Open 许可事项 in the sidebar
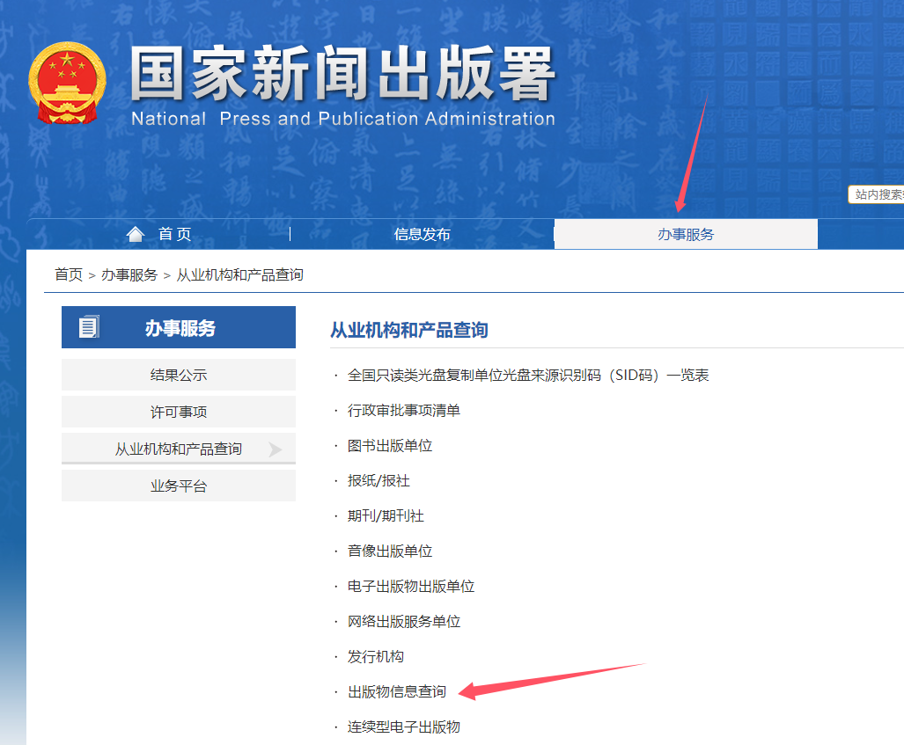The image size is (904, 745). (x=178, y=412)
